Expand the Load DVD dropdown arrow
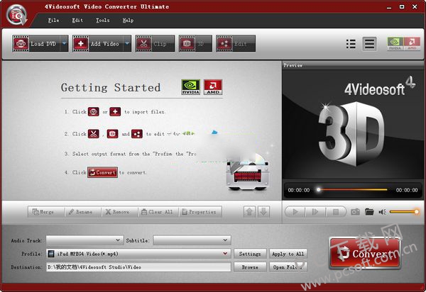 [65, 44]
